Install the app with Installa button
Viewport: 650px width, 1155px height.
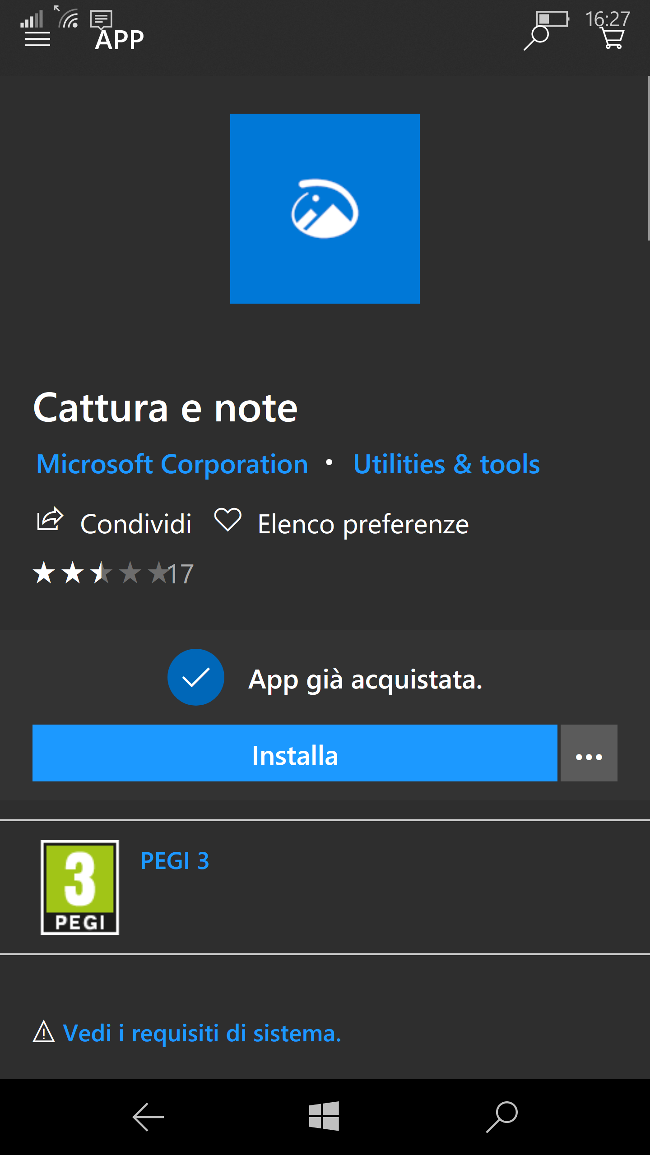click(295, 753)
